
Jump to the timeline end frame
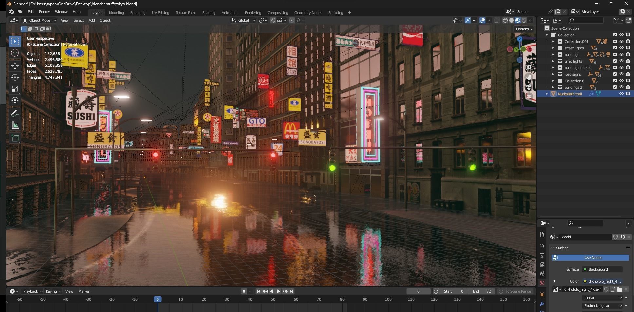291,291
